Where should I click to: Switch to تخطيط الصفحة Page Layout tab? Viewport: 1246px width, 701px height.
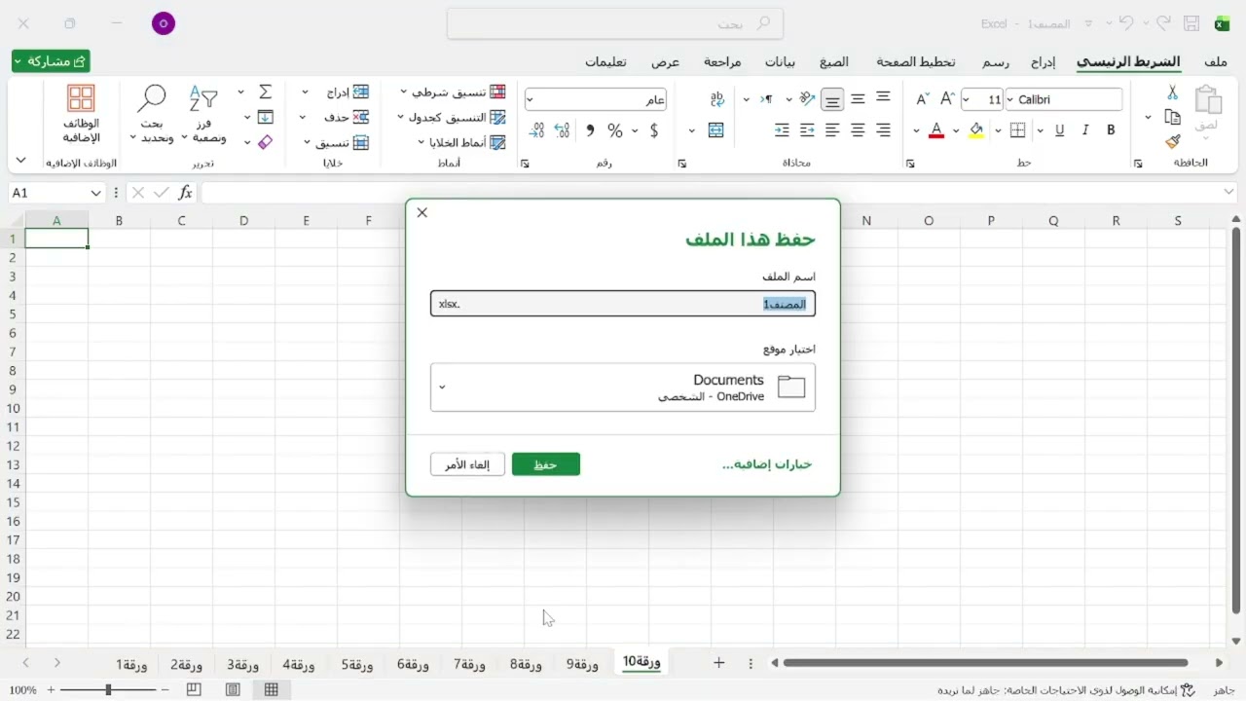coord(916,61)
